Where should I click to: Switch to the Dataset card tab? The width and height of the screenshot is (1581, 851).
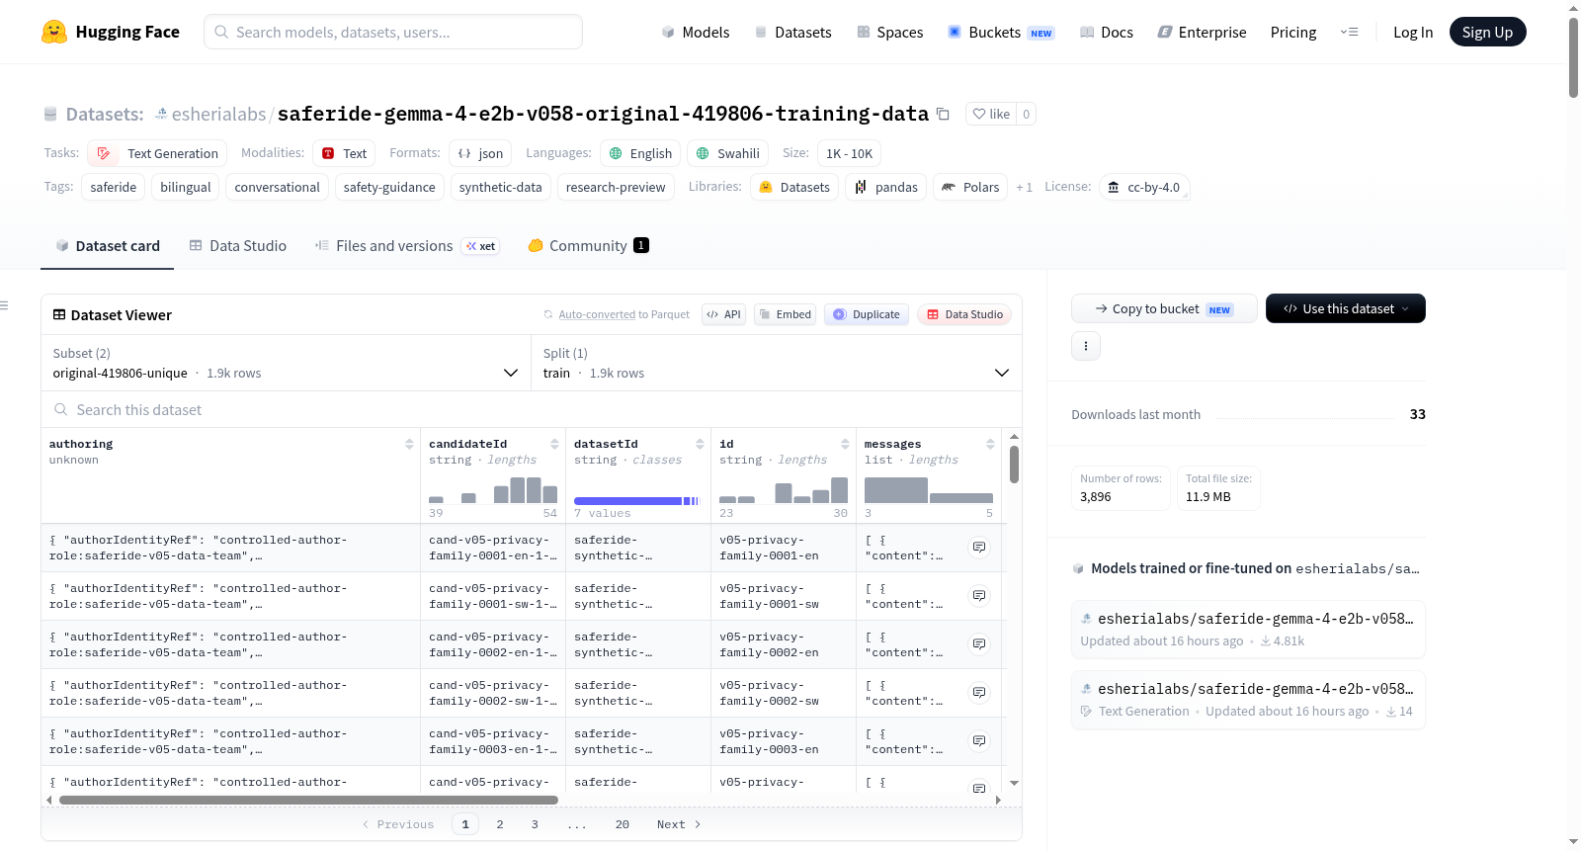pos(107,245)
